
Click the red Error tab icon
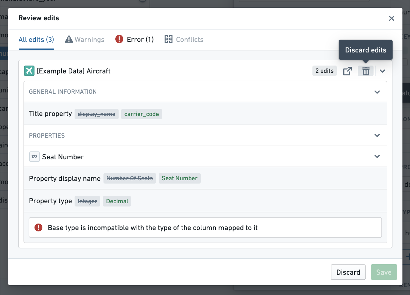(119, 40)
